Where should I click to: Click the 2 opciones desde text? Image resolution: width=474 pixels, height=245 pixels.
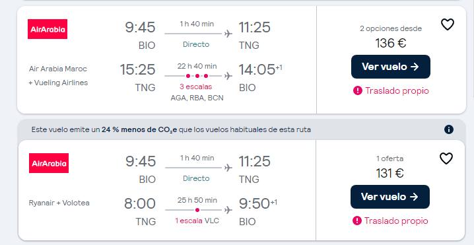(391, 29)
